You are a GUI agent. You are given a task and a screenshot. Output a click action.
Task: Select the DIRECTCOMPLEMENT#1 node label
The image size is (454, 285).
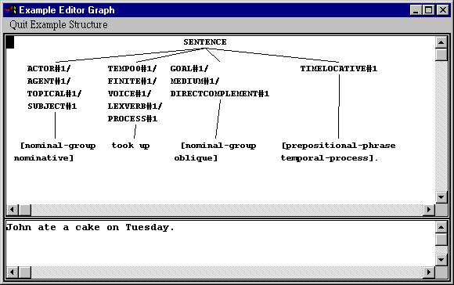click(220, 93)
